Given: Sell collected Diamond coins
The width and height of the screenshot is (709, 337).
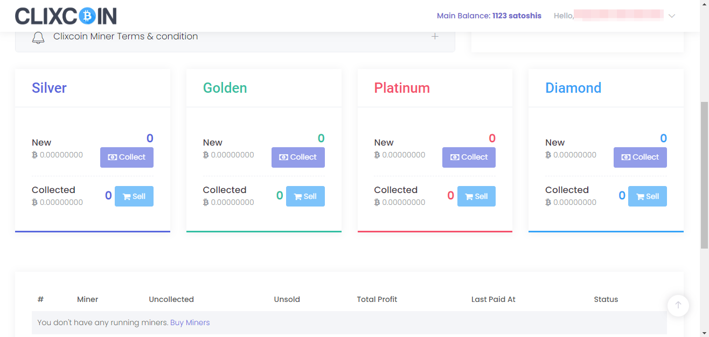Looking at the screenshot, I should point(648,196).
